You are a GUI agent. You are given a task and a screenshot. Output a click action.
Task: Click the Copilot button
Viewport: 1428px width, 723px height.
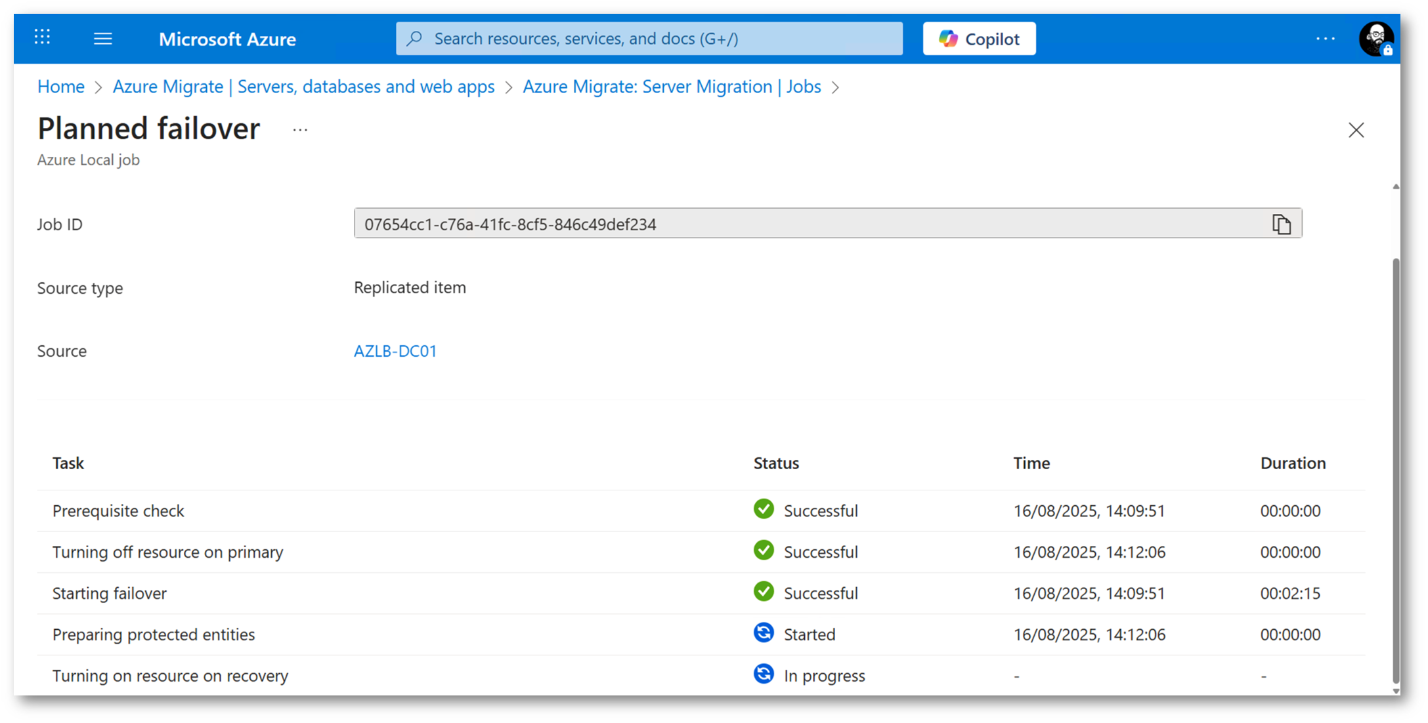(978, 39)
